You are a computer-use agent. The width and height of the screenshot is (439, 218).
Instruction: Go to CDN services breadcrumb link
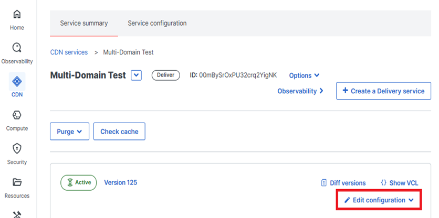(69, 52)
